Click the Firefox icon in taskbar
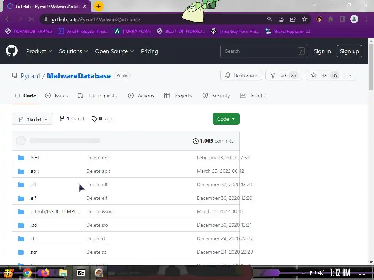Image resolution: width=374 pixels, height=280 pixels. click(x=45, y=273)
